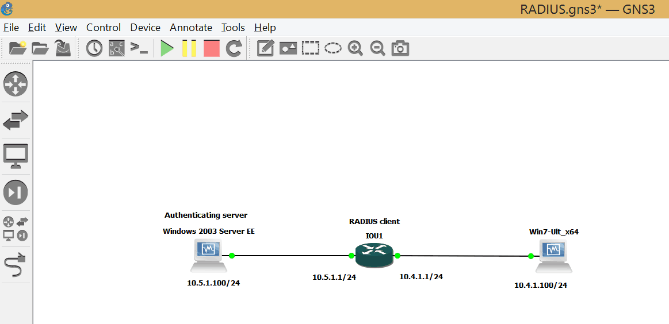Screen dimensions: 669x324
Task: Select the IOU1 router node
Action: [374, 256]
